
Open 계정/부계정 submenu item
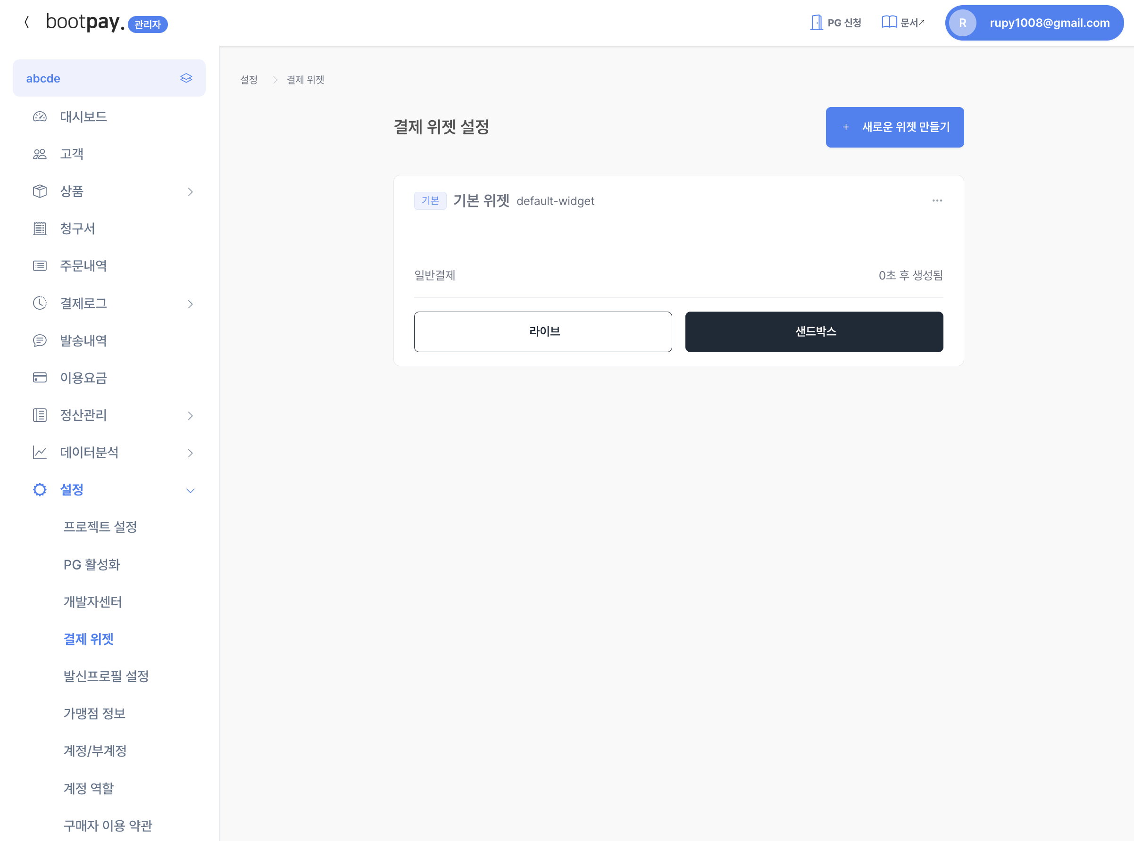[x=95, y=750]
